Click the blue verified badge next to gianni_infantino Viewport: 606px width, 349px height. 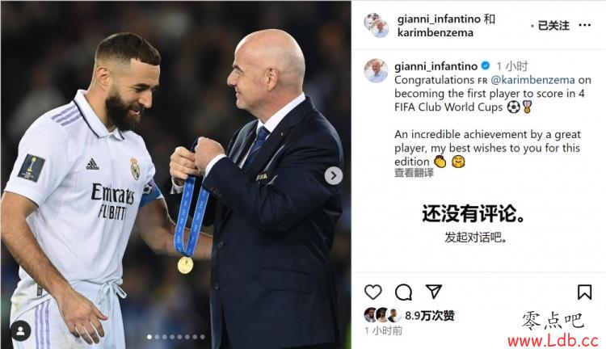tap(486, 66)
